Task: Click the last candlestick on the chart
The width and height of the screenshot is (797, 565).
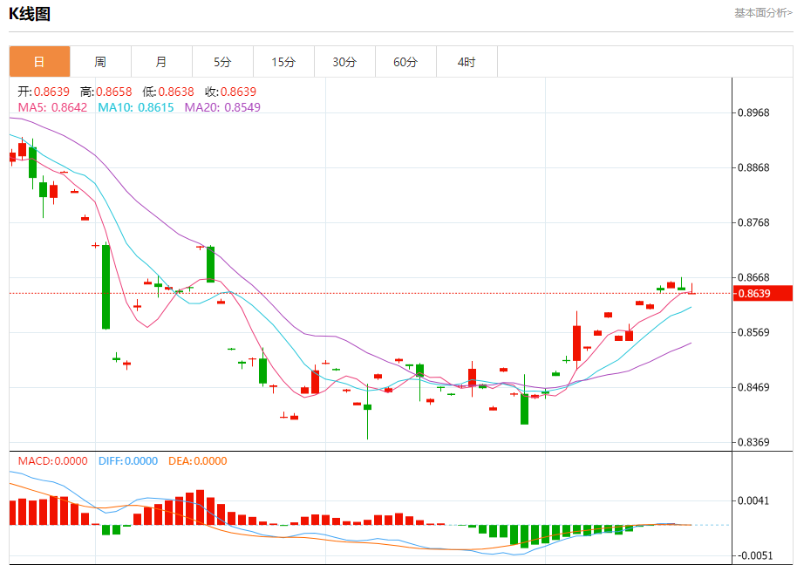Action: coord(691,289)
